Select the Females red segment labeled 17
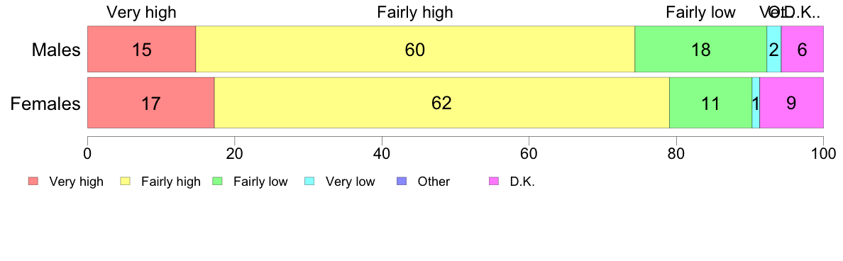 [x=151, y=103]
